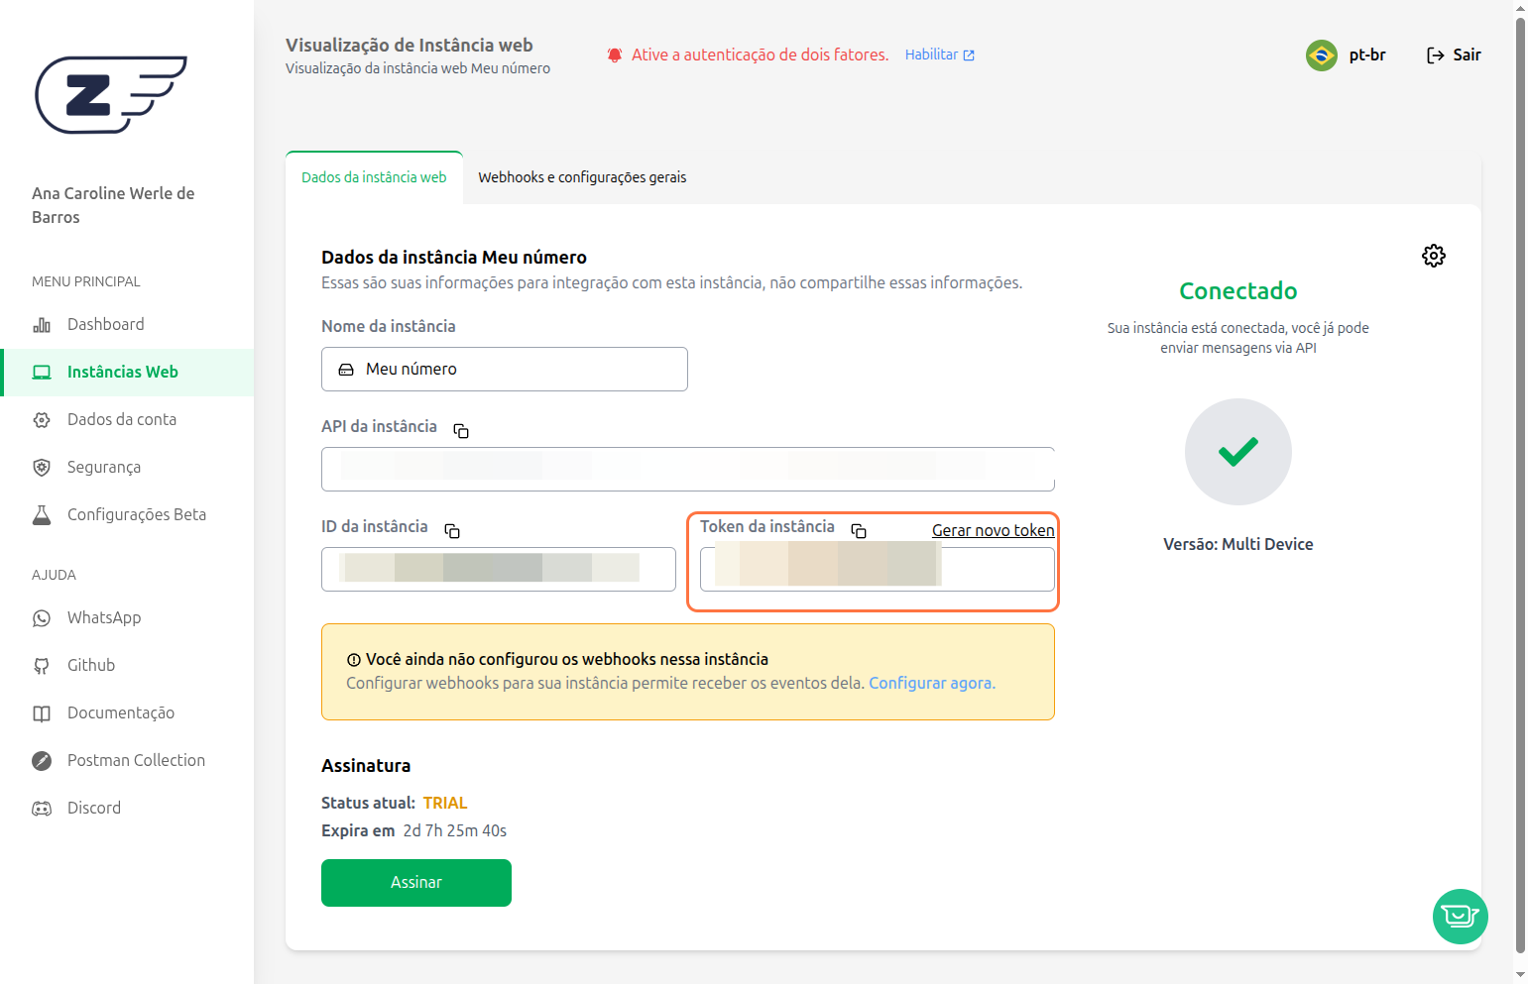The width and height of the screenshot is (1528, 984).
Task: Copy the Token da instância value
Action: pyautogui.click(x=859, y=531)
